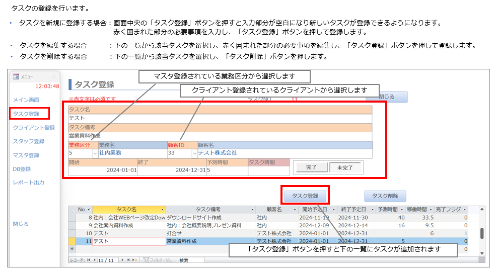The height and width of the screenshot is (273, 496).
Task: Open the タスク名 column filter dropdown
Action: click(163, 210)
